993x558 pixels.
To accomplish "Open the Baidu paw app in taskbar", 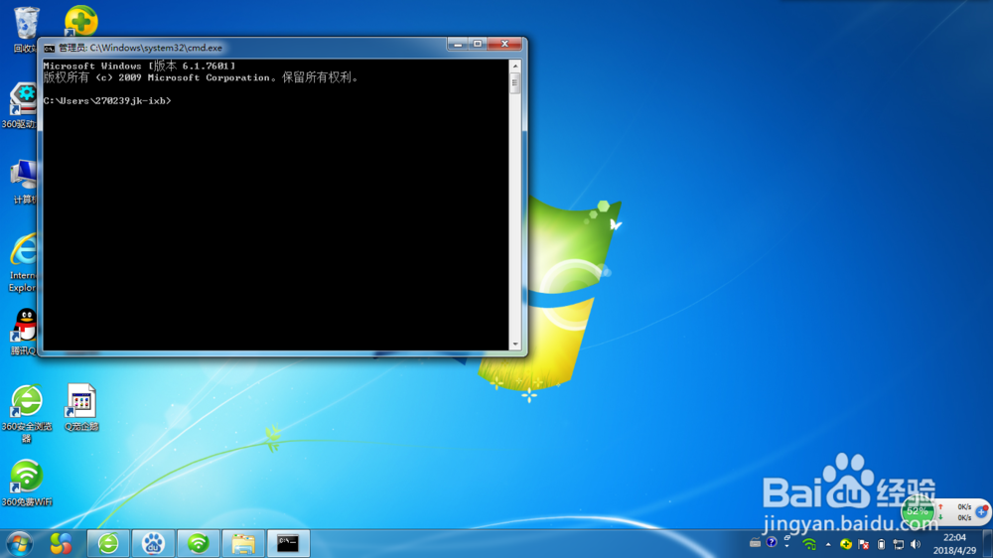I will [153, 543].
